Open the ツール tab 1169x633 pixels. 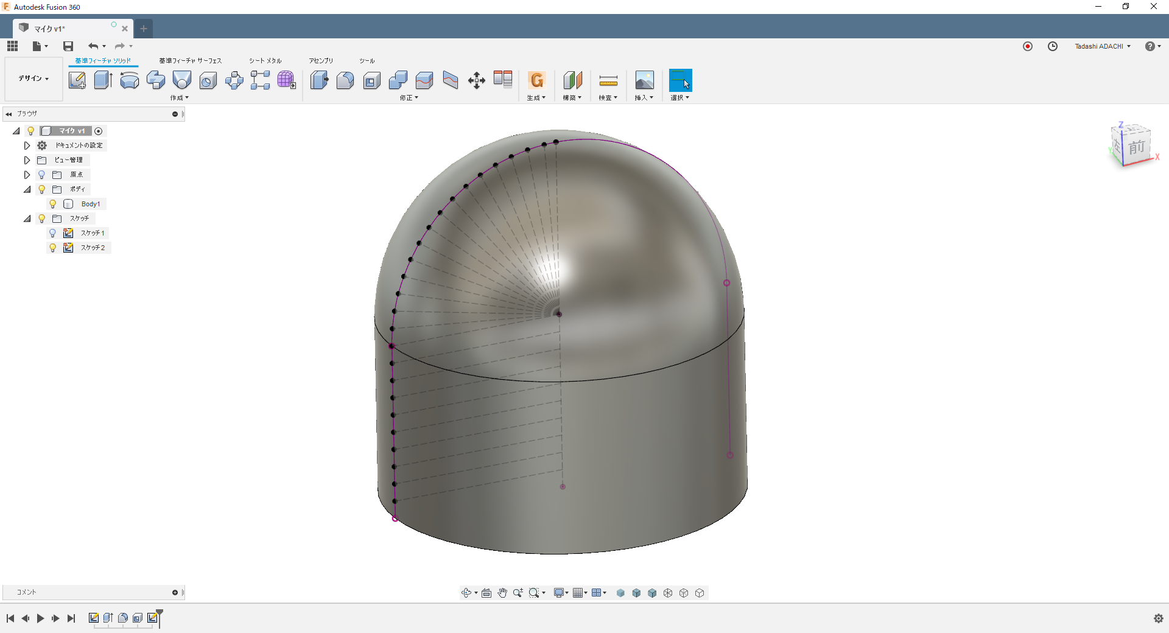point(367,61)
